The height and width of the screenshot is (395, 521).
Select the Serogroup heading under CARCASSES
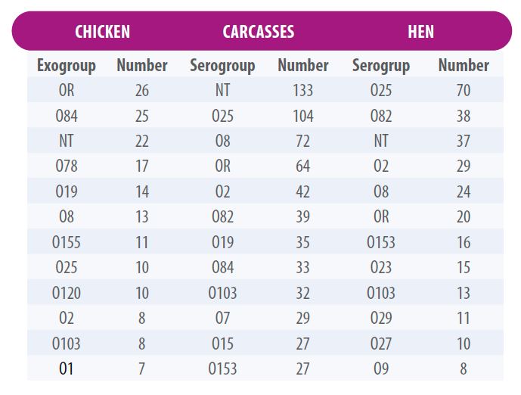click(222, 65)
